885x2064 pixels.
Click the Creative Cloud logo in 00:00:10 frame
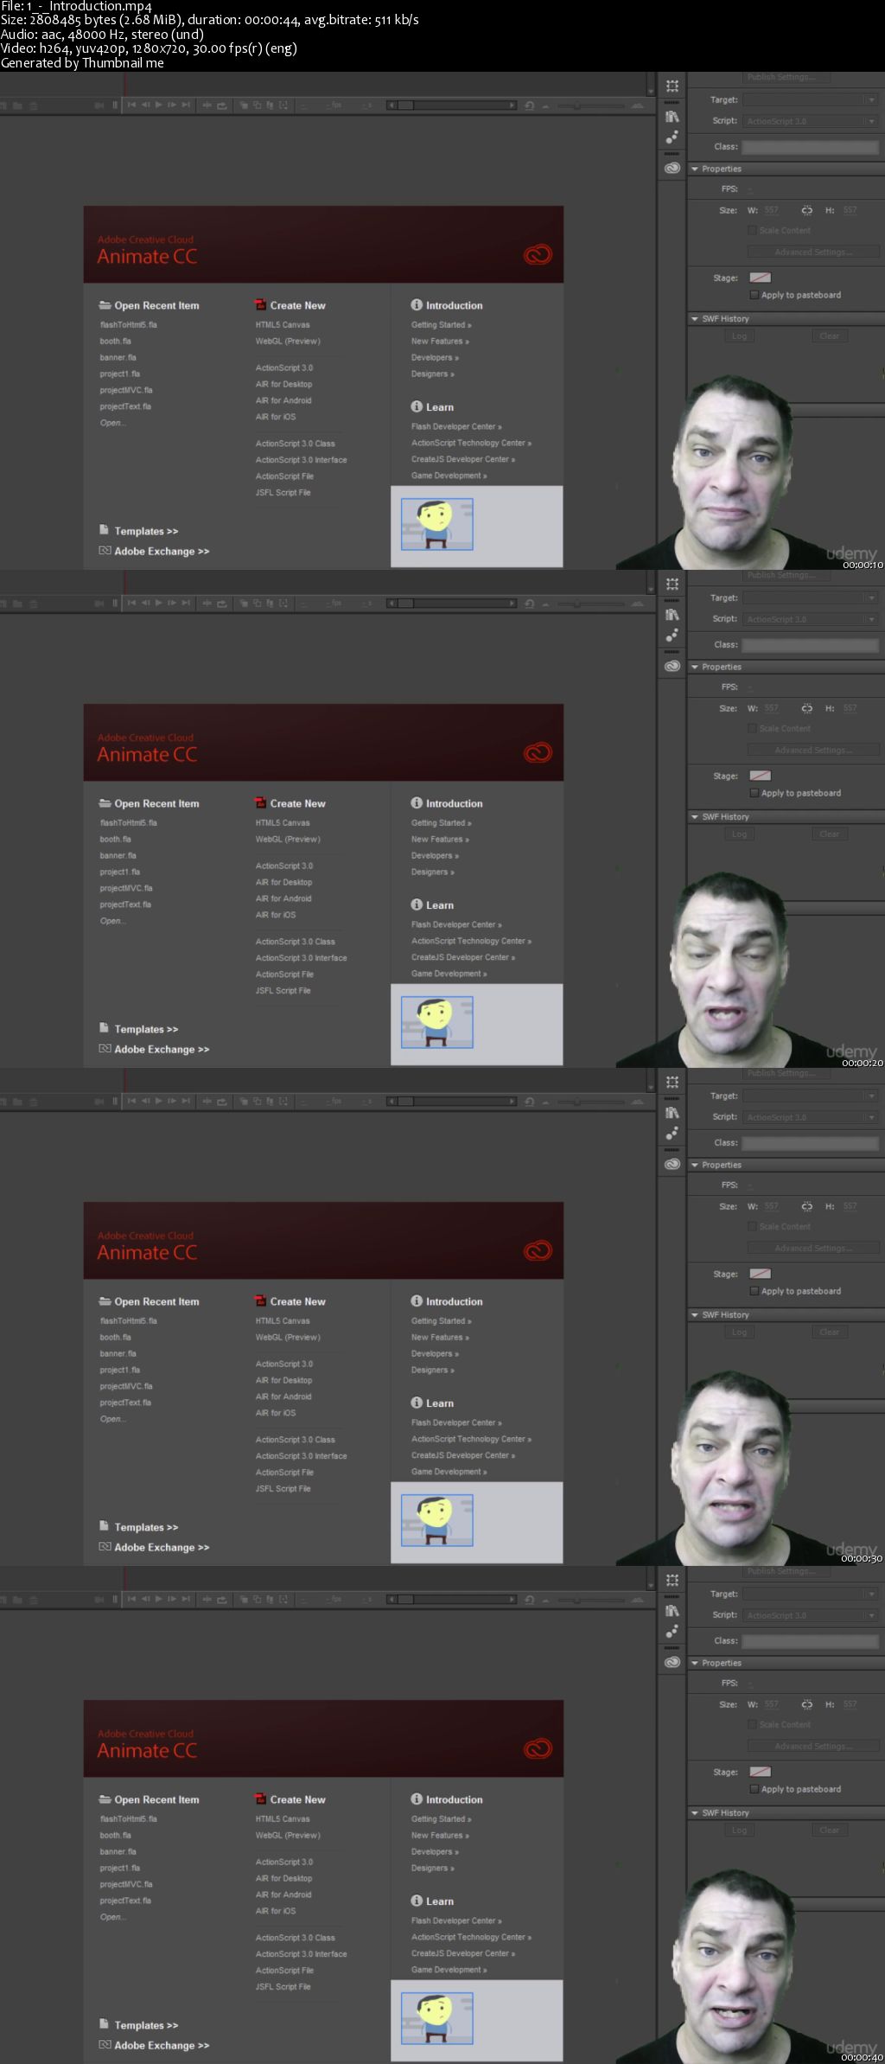click(x=538, y=255)
